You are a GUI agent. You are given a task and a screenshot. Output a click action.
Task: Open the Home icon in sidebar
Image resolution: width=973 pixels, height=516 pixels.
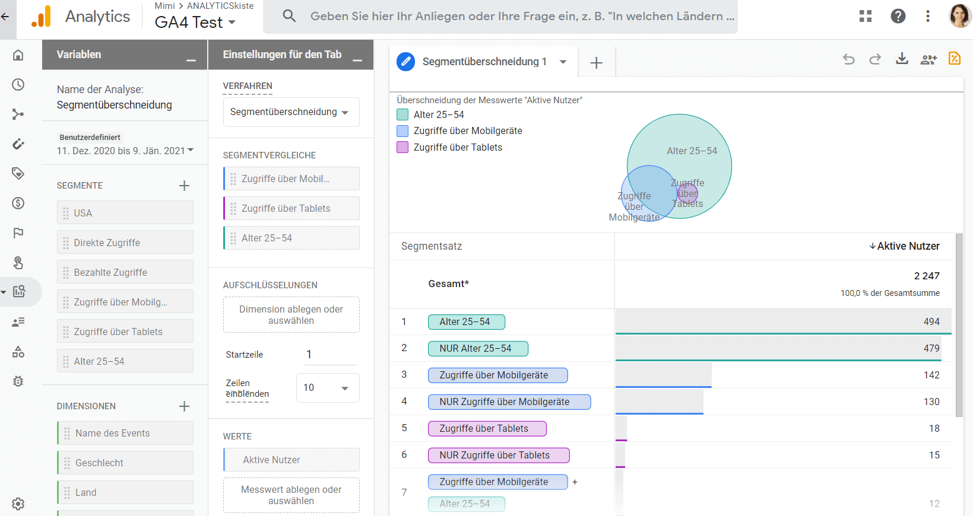point(18,55)
